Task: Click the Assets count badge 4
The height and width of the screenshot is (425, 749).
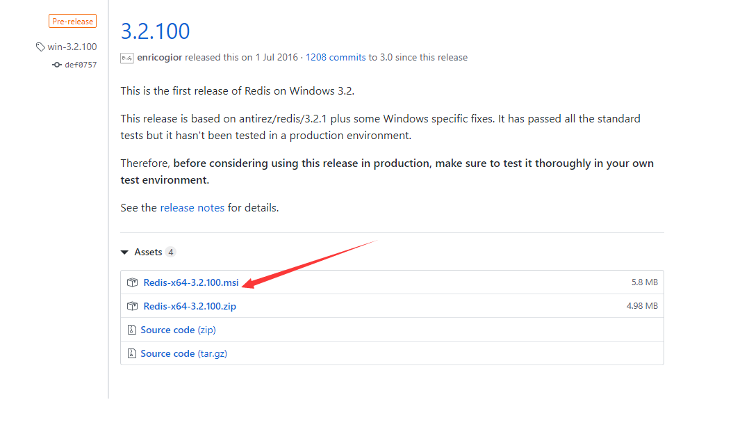Action: pos(170,252)
